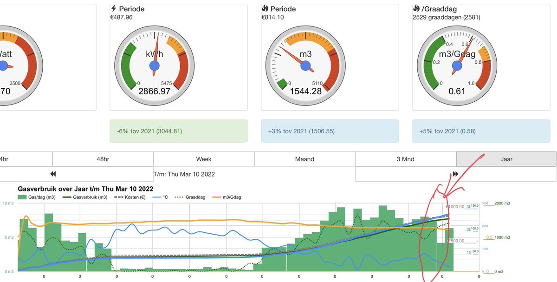Select the Week period tab

[x=204, y=159]
